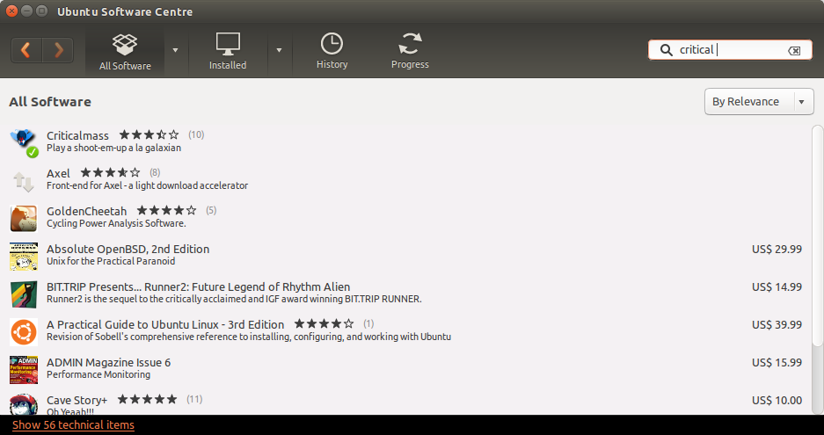This screenshot has width=824, height=435.
Task: Click the Axel star rating
Action: click(x=110, y=173)
